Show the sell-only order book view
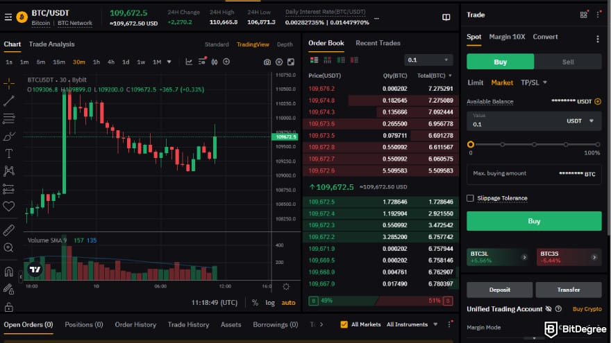 [354, 60]
